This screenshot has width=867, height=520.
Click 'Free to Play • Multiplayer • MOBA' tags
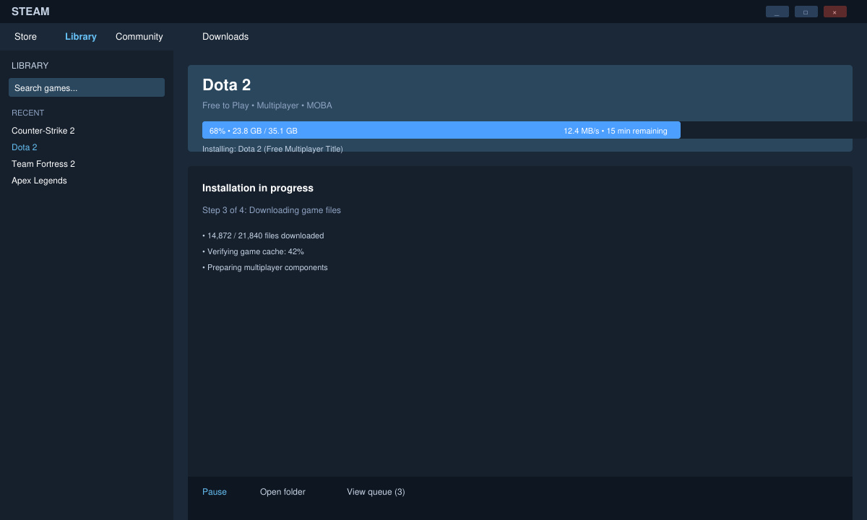point(267,105)
